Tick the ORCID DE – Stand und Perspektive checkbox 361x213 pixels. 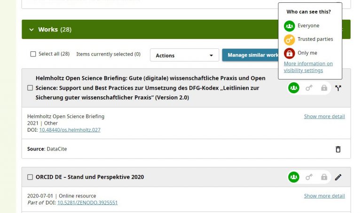point(30,177)
